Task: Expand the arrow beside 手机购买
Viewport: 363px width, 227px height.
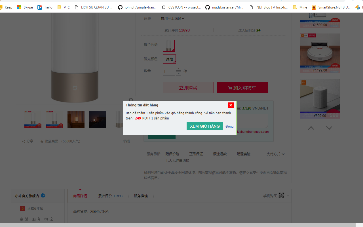Action: coord(288,195)
